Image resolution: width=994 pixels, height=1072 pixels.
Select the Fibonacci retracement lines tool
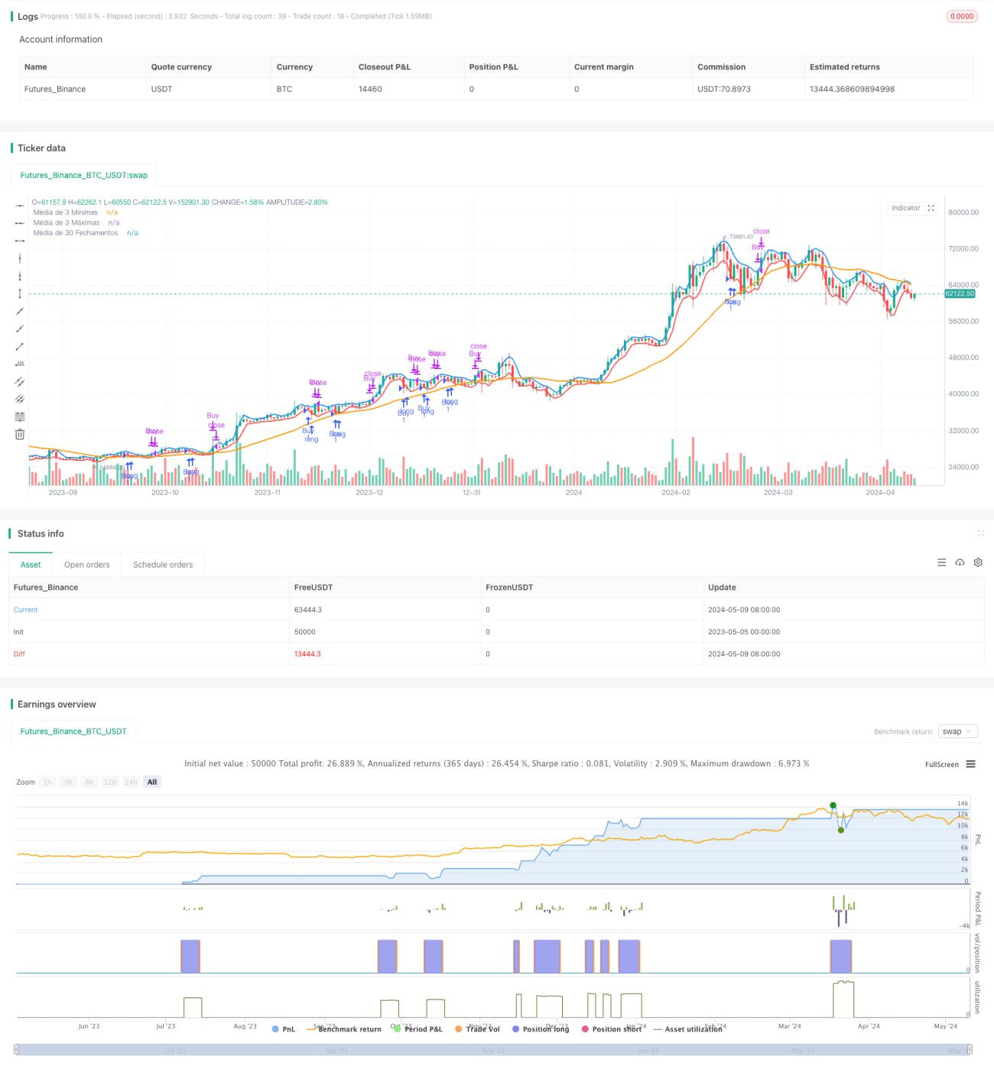(20, 416)
